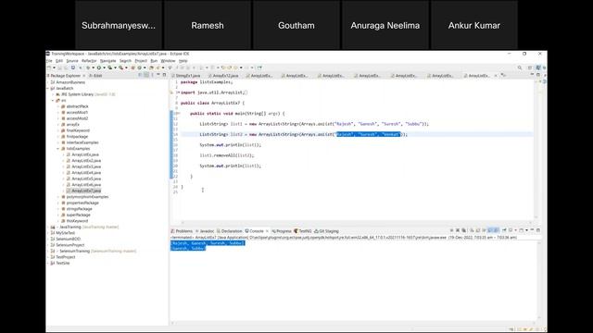Expand the folded import statement
This screenshot has height=333, width=593.
point(179,92)
